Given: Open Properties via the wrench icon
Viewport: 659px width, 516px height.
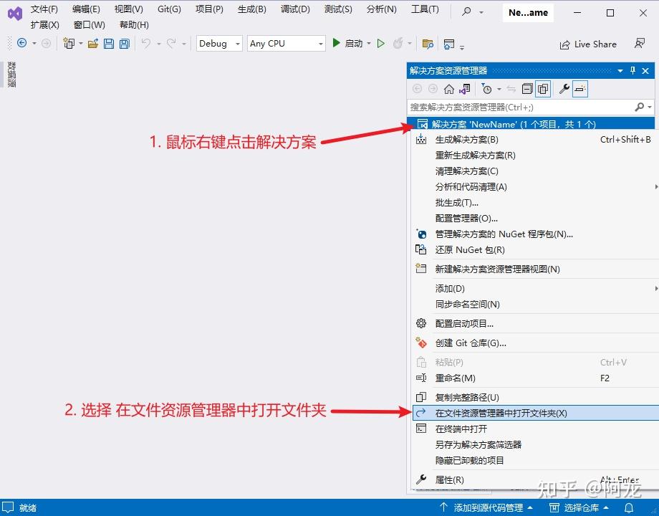Looking at the screenshot, I should (565, 89).
